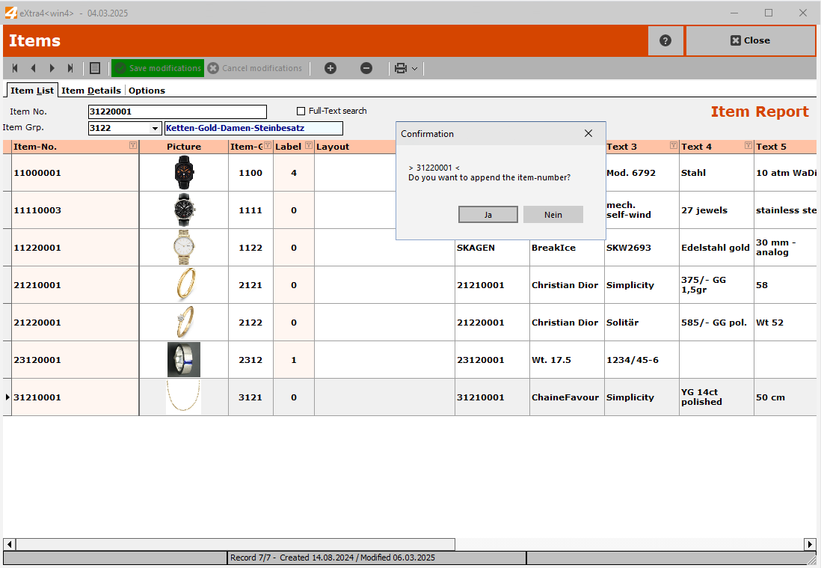
Task: Go to the previous record
Action: [x=33, y=68]
